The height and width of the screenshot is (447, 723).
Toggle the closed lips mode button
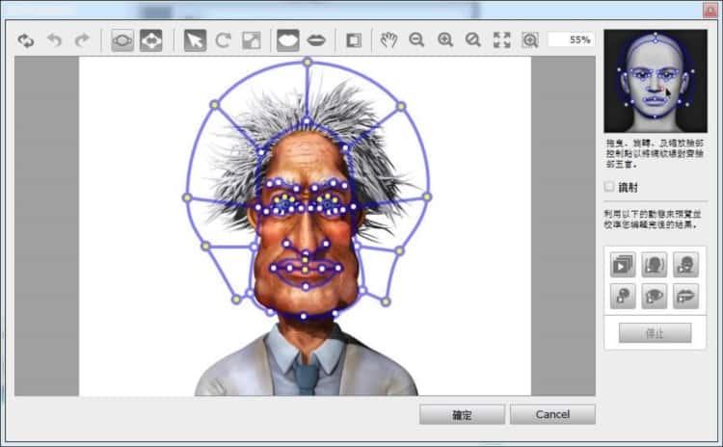(316, 40)
